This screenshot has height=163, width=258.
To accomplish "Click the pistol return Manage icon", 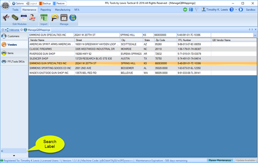I will point(55,18).
